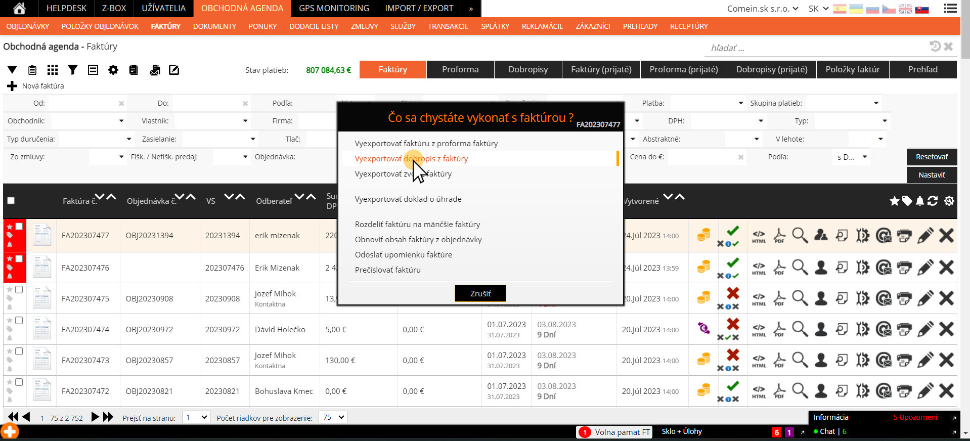970x441 pixels.
Task: Open the filter funnel icon in toolbar
Action: click(x=73, y=70)
